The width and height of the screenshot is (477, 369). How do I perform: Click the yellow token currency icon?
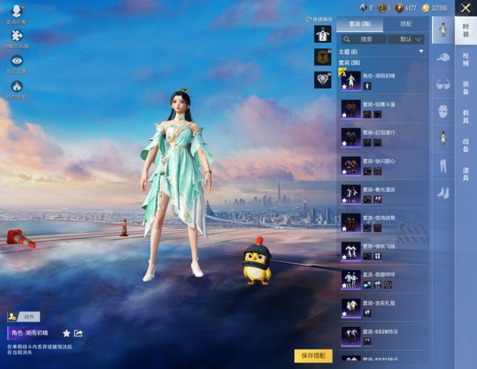click(382, 9)
